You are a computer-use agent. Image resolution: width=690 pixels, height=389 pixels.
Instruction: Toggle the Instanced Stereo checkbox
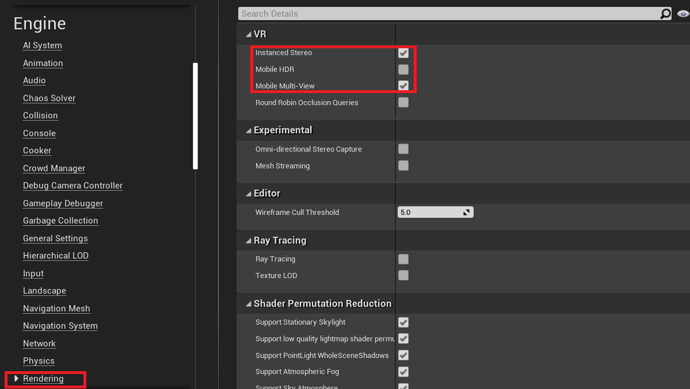[403, 53]
